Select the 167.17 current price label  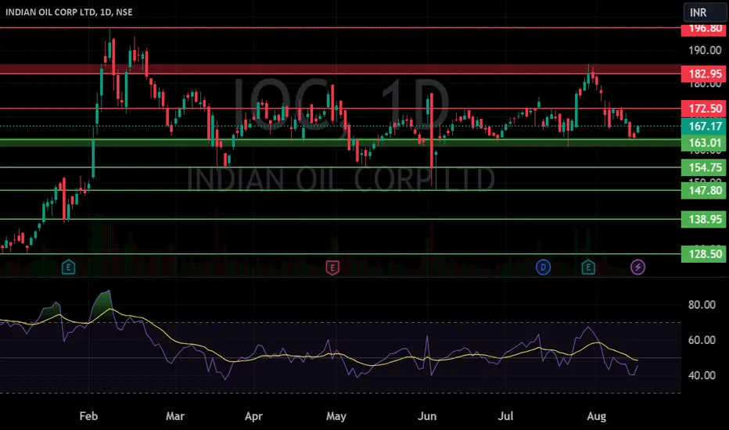[704, 126]
